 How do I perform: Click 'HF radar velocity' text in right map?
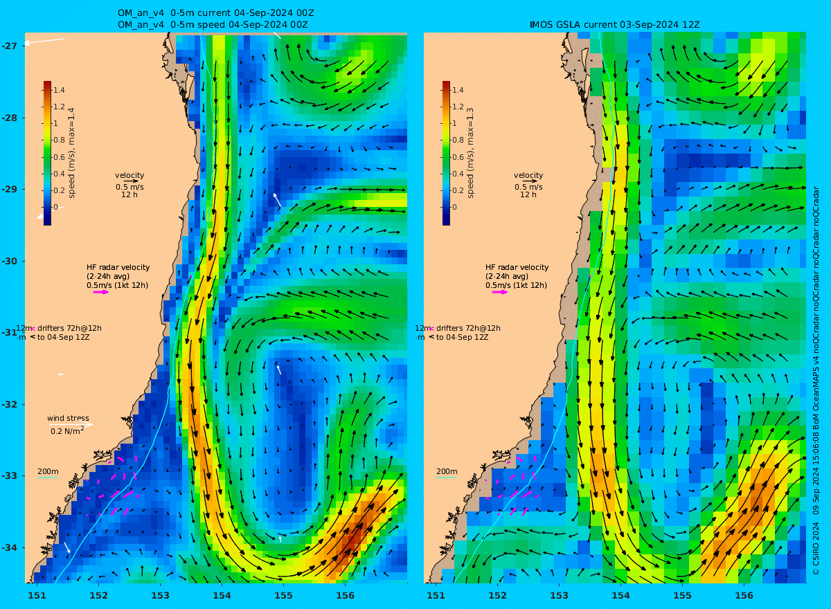tap(517, 267)
